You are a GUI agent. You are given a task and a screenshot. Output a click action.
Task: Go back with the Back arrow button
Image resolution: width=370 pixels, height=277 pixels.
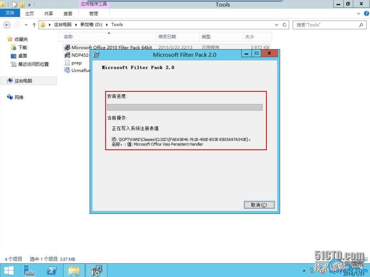click(7, 25)
